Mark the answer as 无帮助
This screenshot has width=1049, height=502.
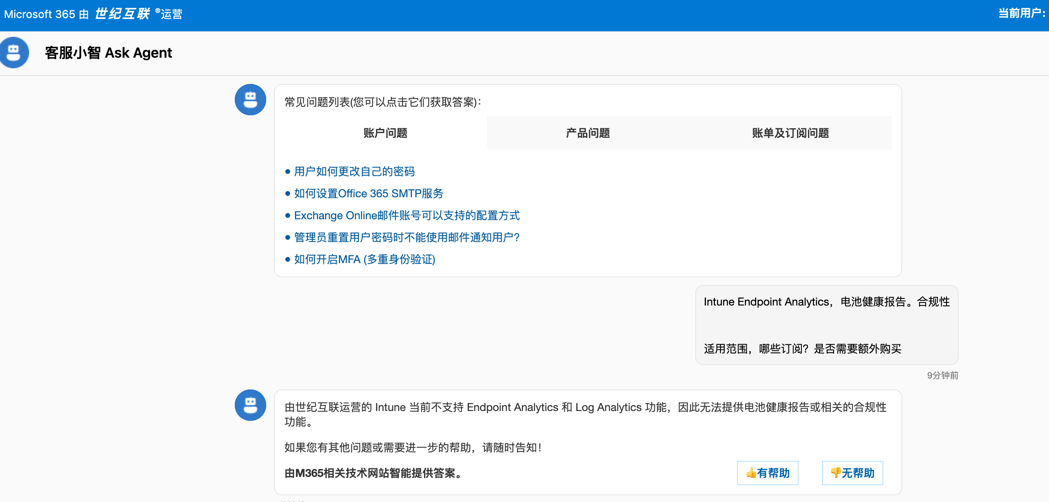[x=852, y=473]
